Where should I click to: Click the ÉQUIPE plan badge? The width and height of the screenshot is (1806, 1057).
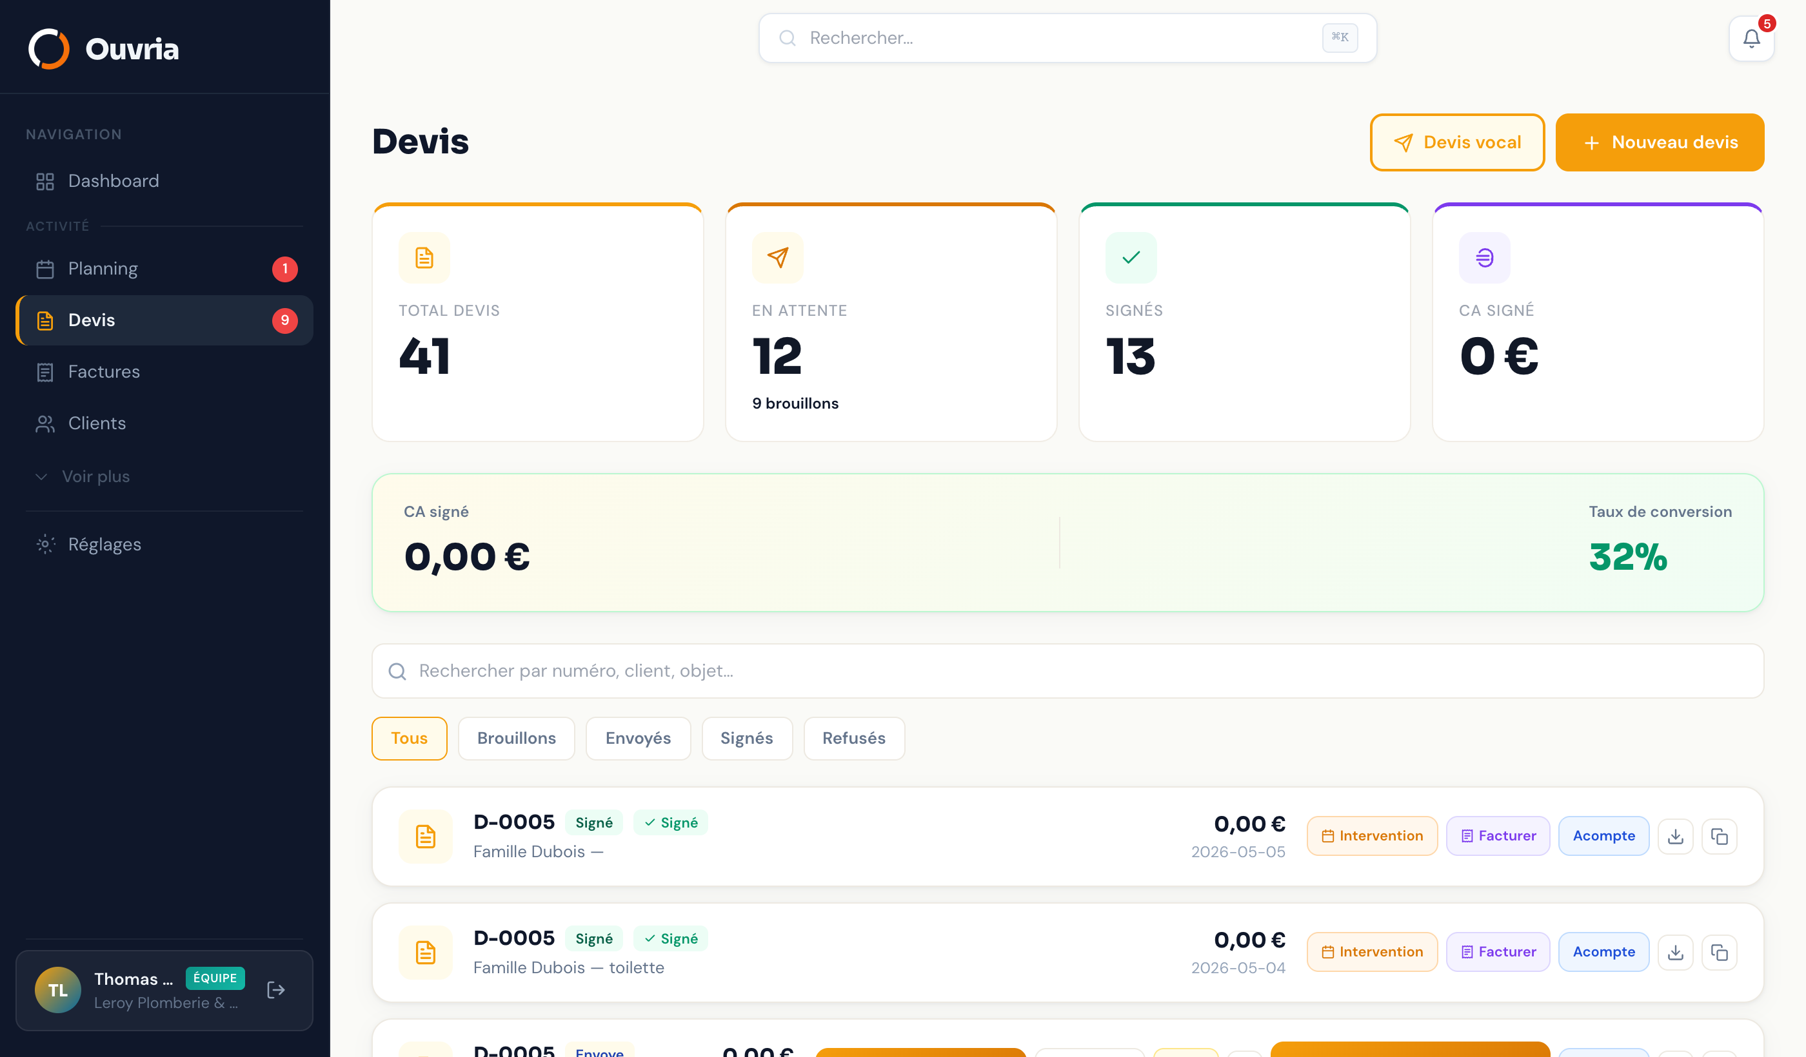coord(215,978)
